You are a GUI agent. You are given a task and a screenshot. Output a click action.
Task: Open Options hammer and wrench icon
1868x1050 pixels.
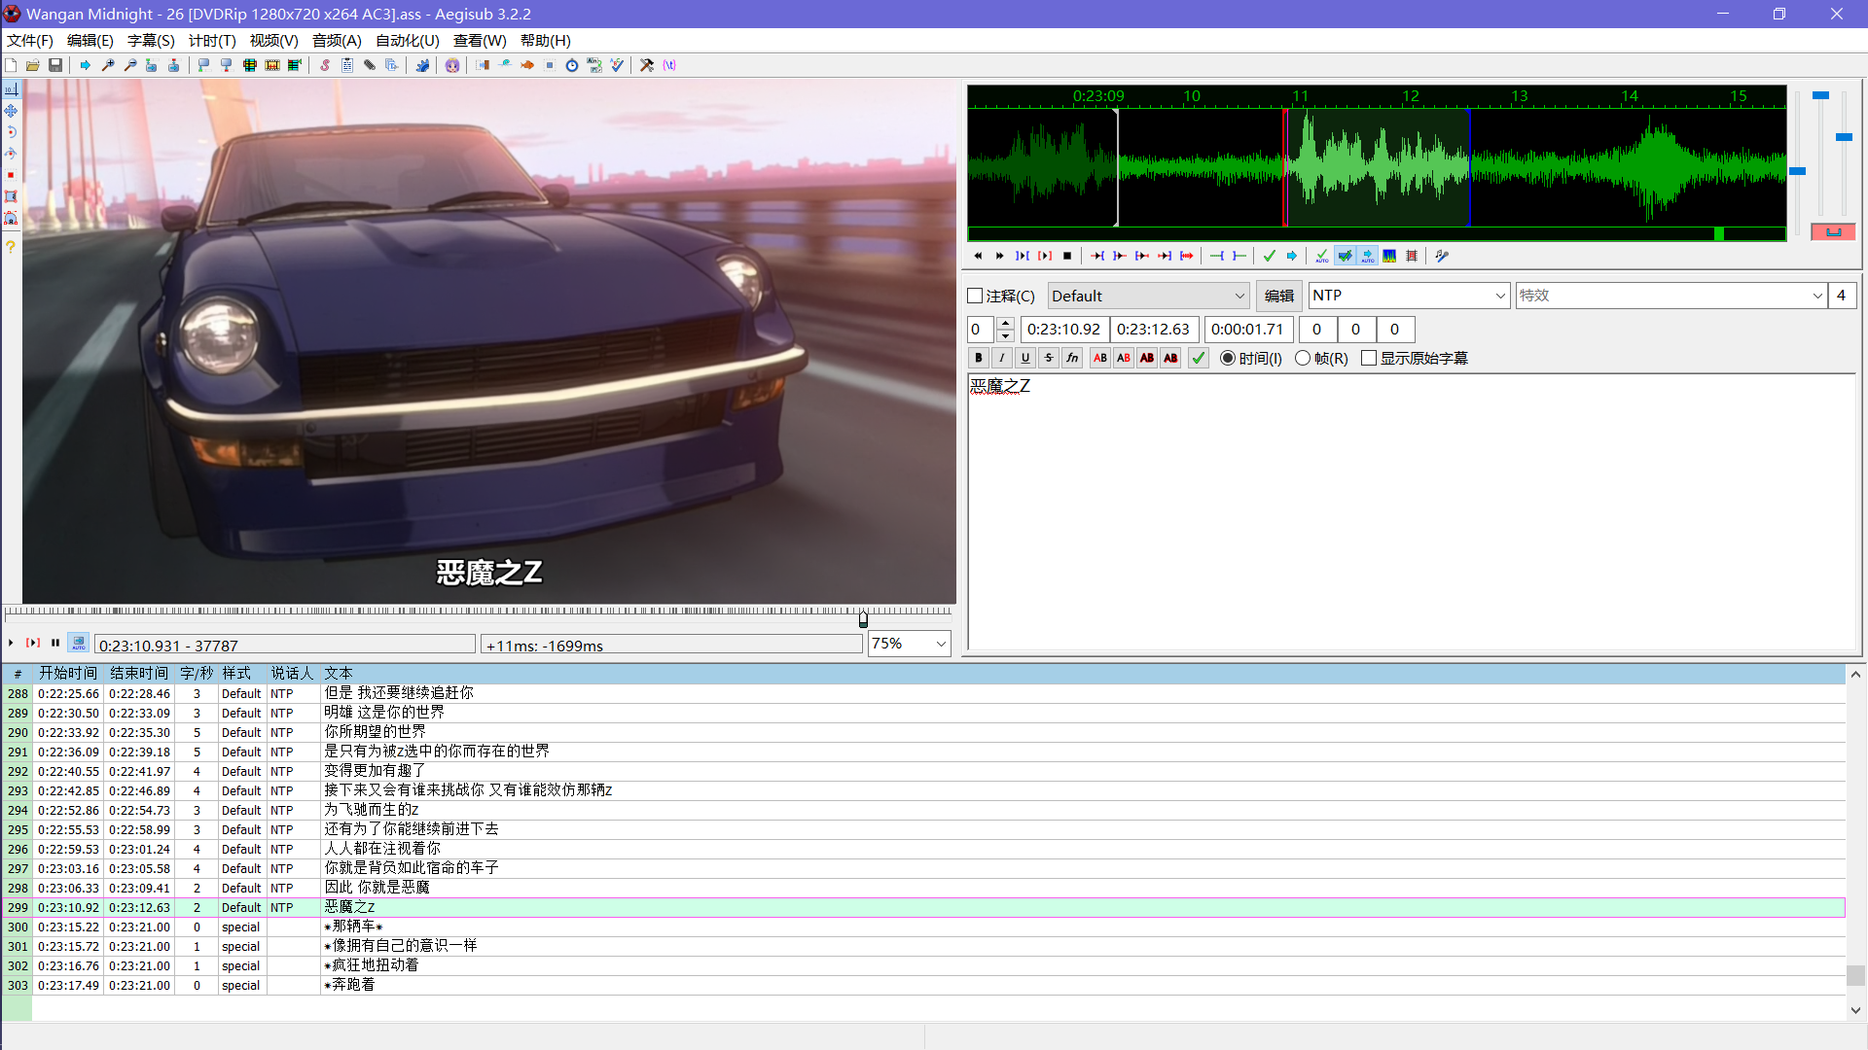(647, 65)
